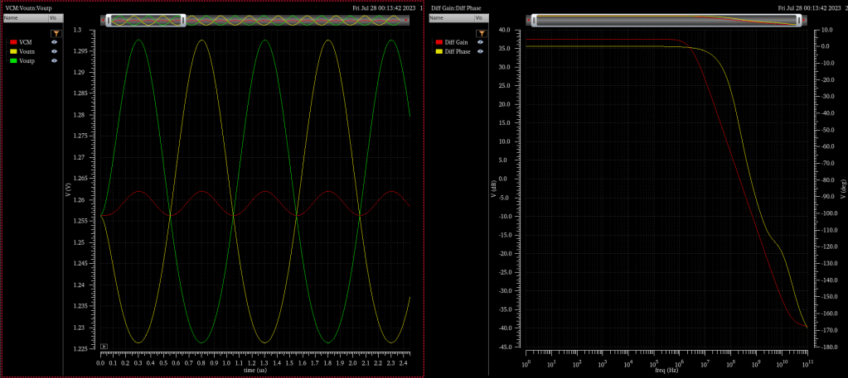Click the red VCM color swatch

(x=13, y=41)
